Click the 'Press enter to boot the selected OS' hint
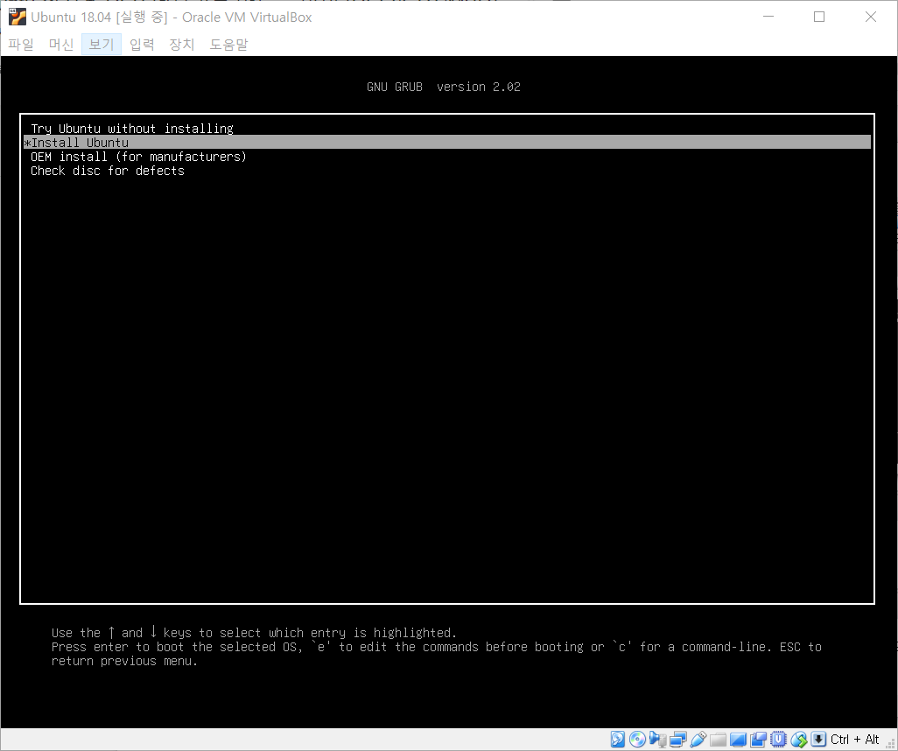 175,647
